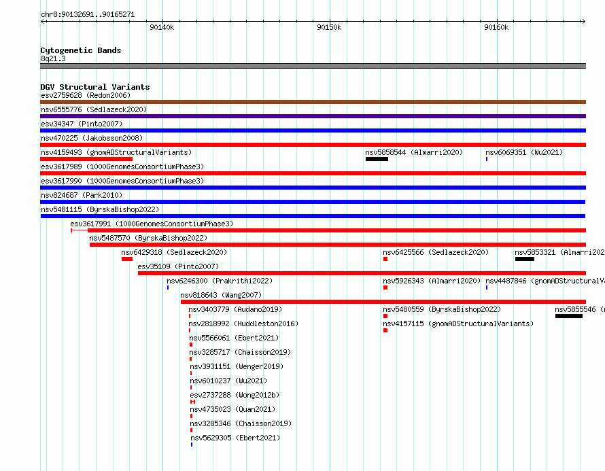The image size is (605, 471).
Task: Open nsv5566061 (Ebert2021) variant
Action: [x=234, y=338]
